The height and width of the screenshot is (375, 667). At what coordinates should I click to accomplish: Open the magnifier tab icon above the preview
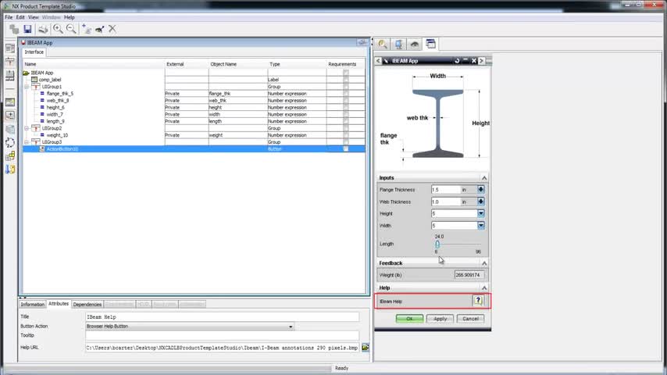click(x=383, y=44)
